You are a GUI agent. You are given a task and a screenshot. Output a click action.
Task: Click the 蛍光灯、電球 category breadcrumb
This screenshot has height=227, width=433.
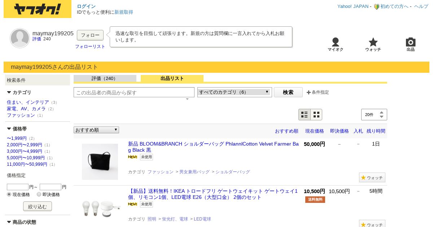[x=175, y=219]
